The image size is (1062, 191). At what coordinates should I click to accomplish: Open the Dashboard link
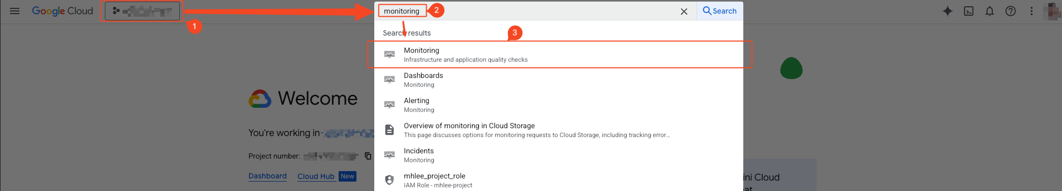click(267, 176)
